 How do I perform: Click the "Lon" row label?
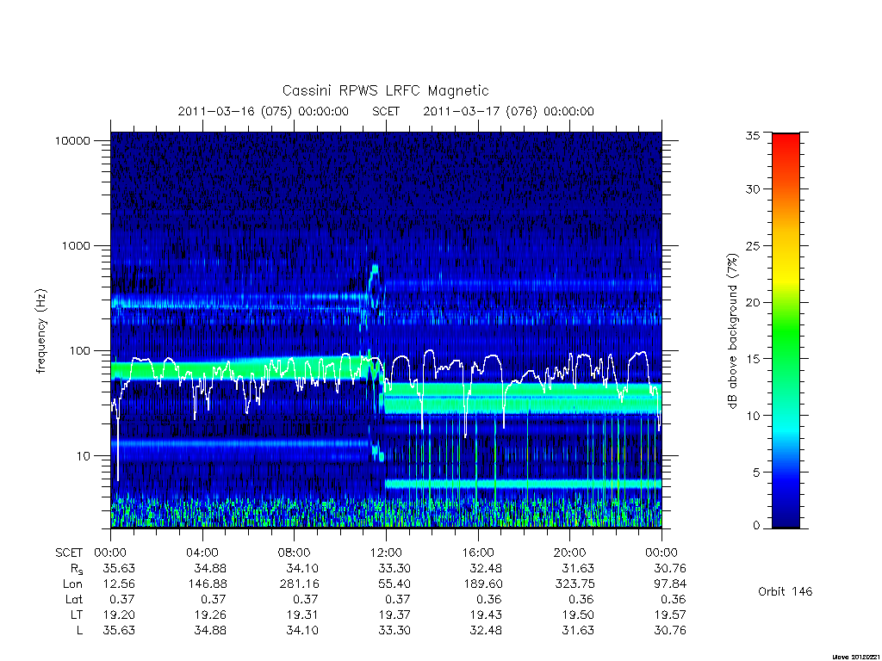coord(72,584)
